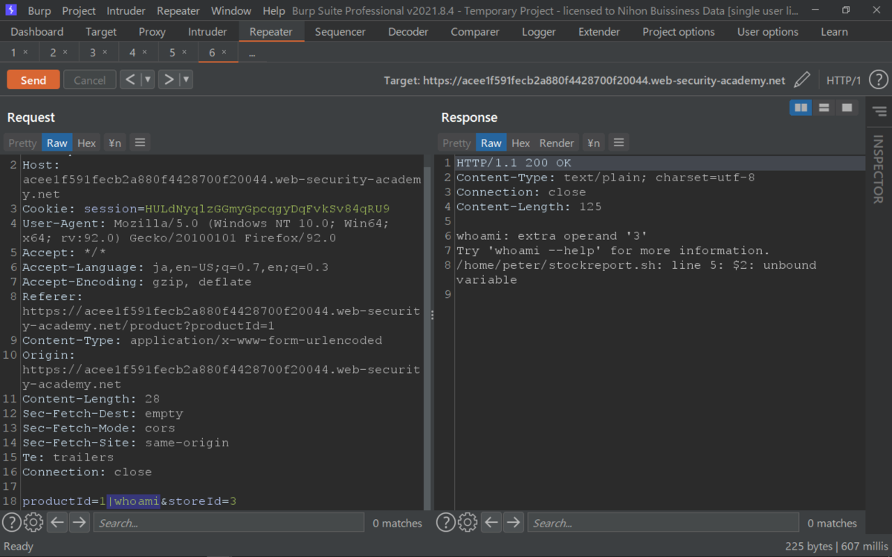Switch to the Project options tab
Screen dimensions: 892x557
click(679, 32)
